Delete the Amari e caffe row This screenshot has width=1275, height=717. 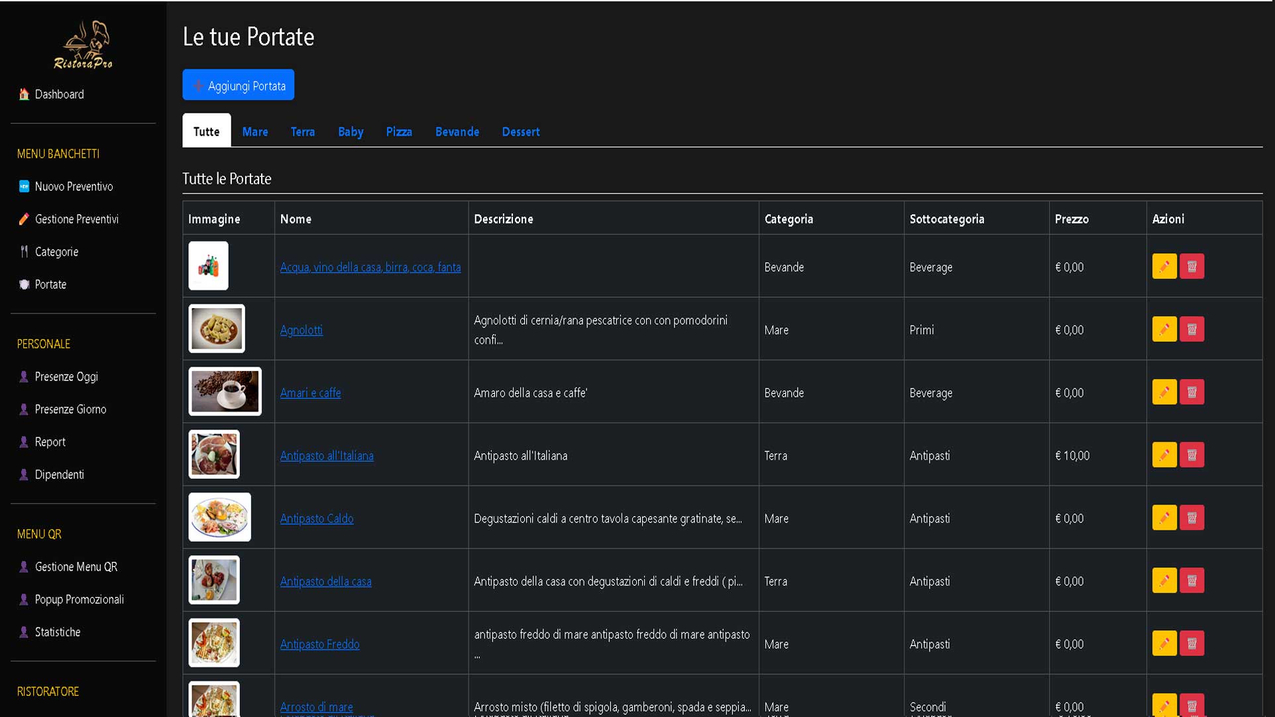1192,392
